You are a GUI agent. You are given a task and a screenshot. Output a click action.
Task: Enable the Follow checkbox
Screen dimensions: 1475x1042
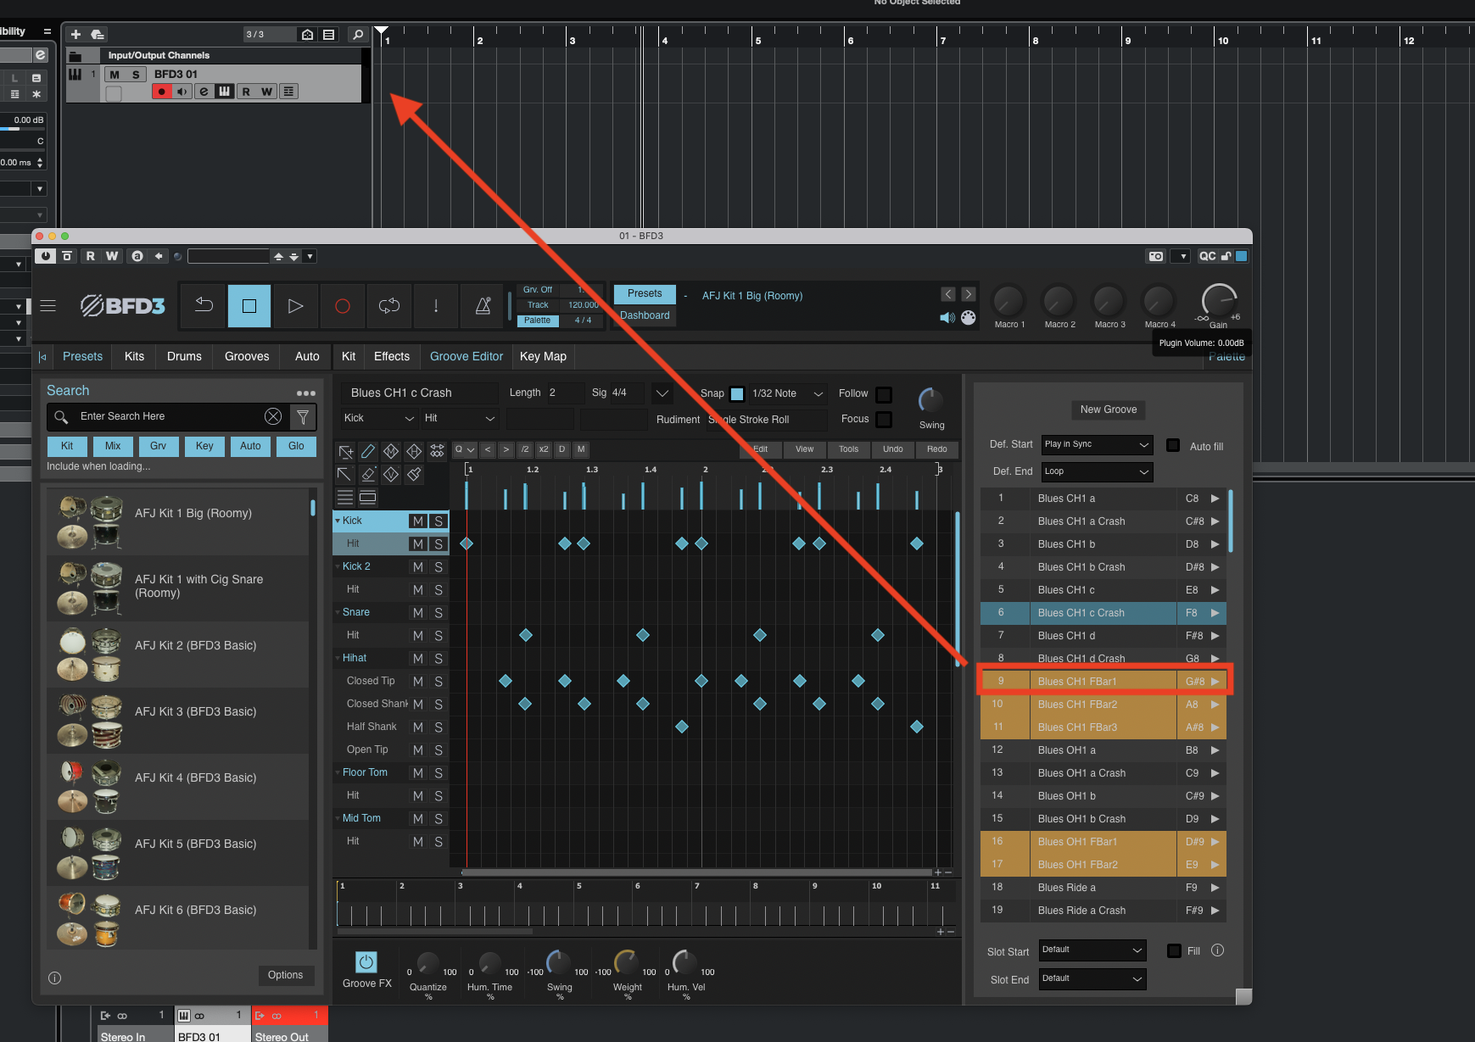click(884, 394)
